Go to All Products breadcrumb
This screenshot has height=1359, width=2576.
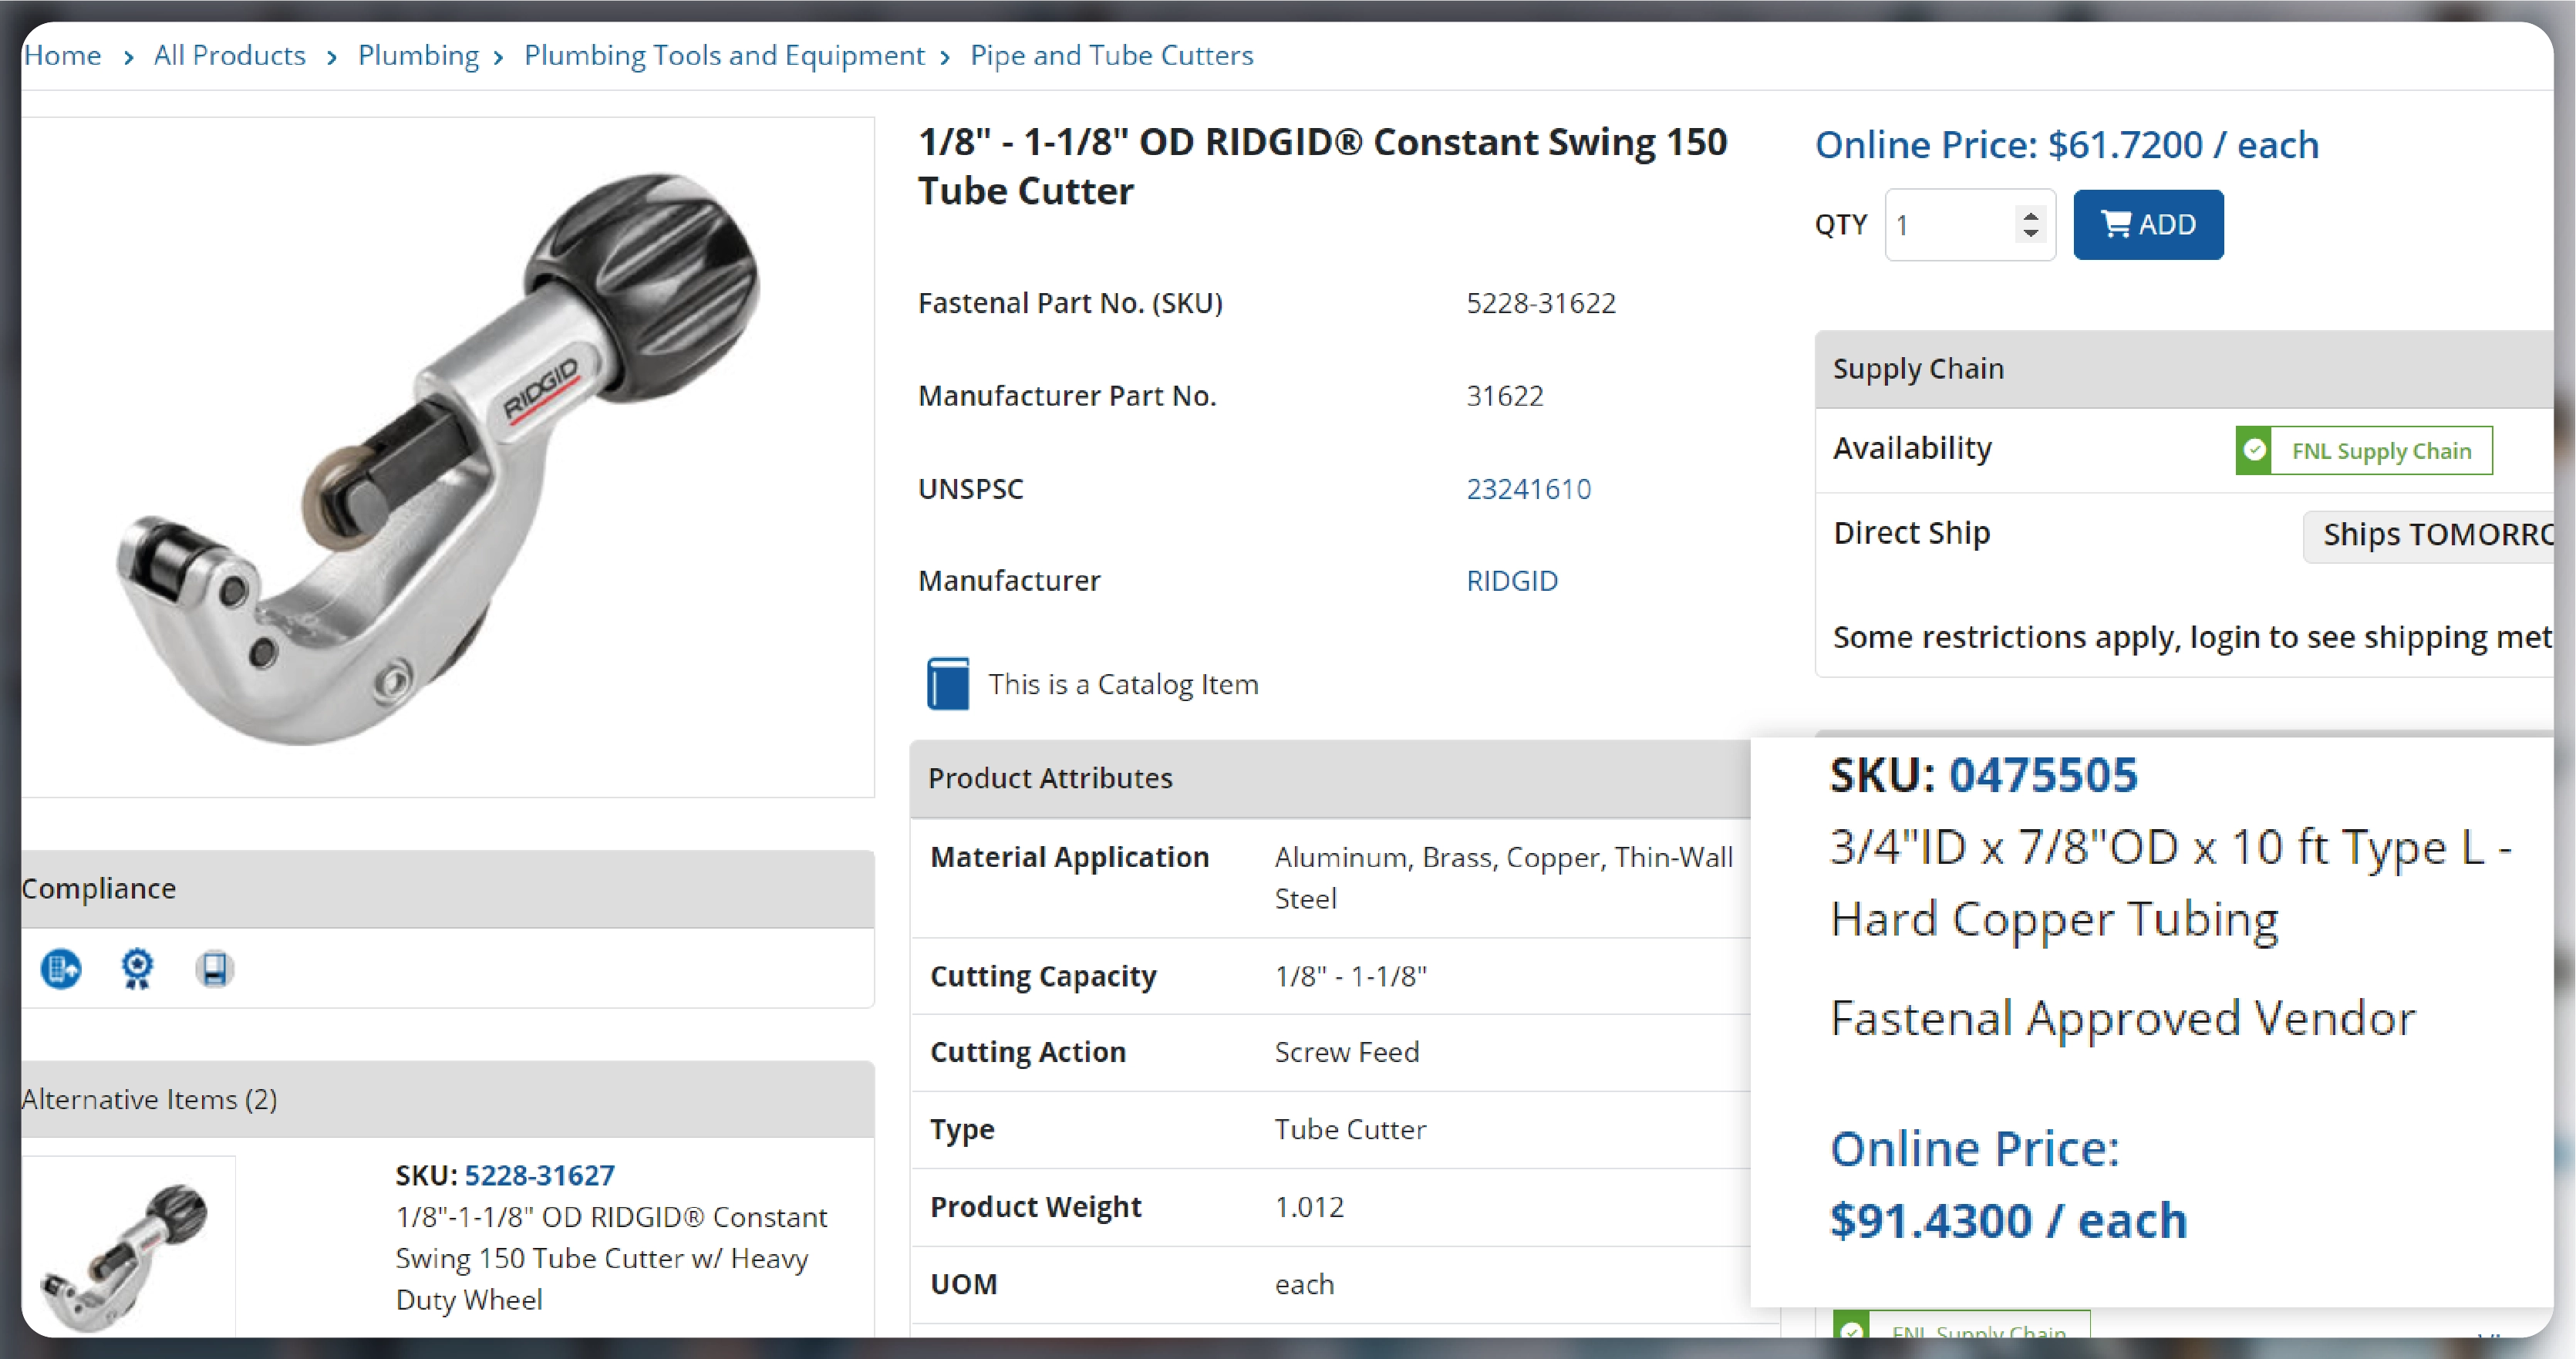(229, 55)
